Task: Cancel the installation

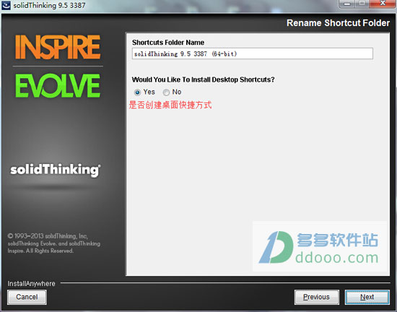Action: [27, 297]
